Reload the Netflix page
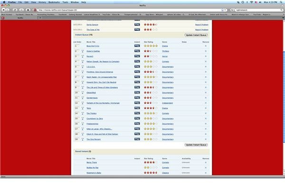 pyautogui.click(x=15, y=10)
